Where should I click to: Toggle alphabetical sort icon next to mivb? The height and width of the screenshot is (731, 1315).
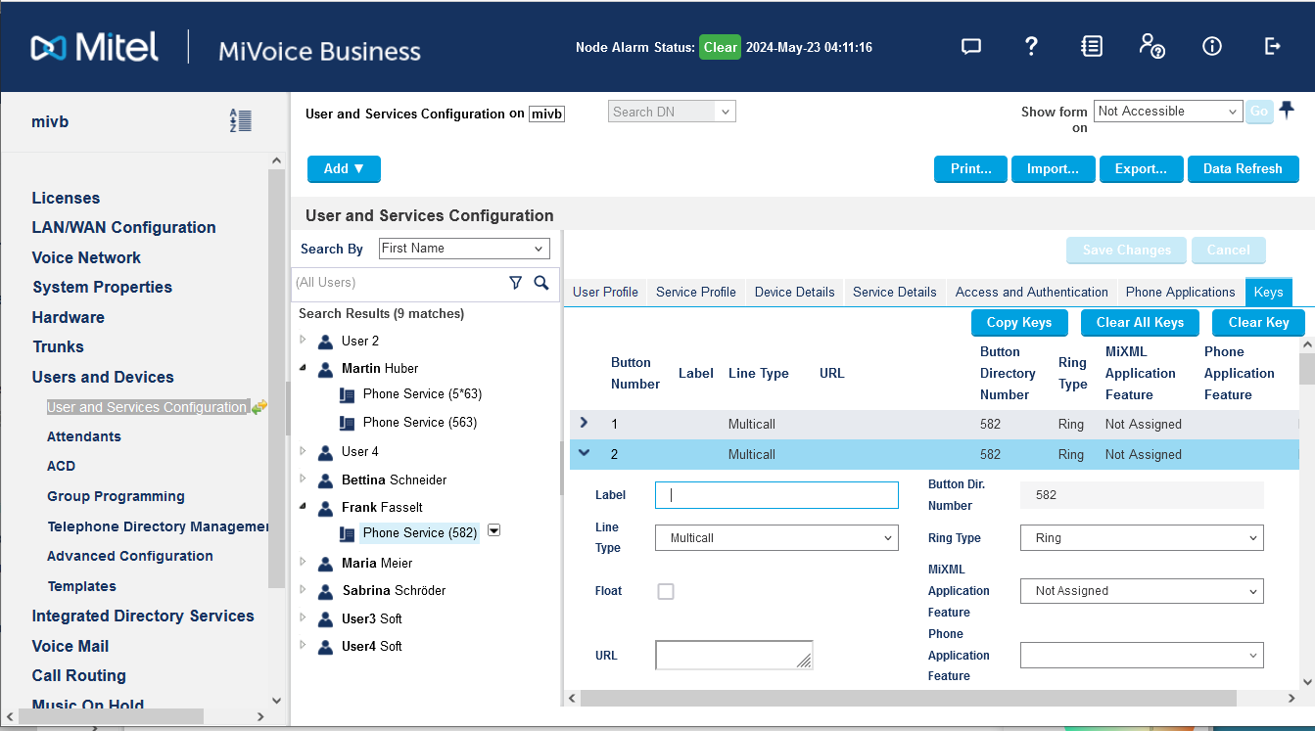point(240,121)
